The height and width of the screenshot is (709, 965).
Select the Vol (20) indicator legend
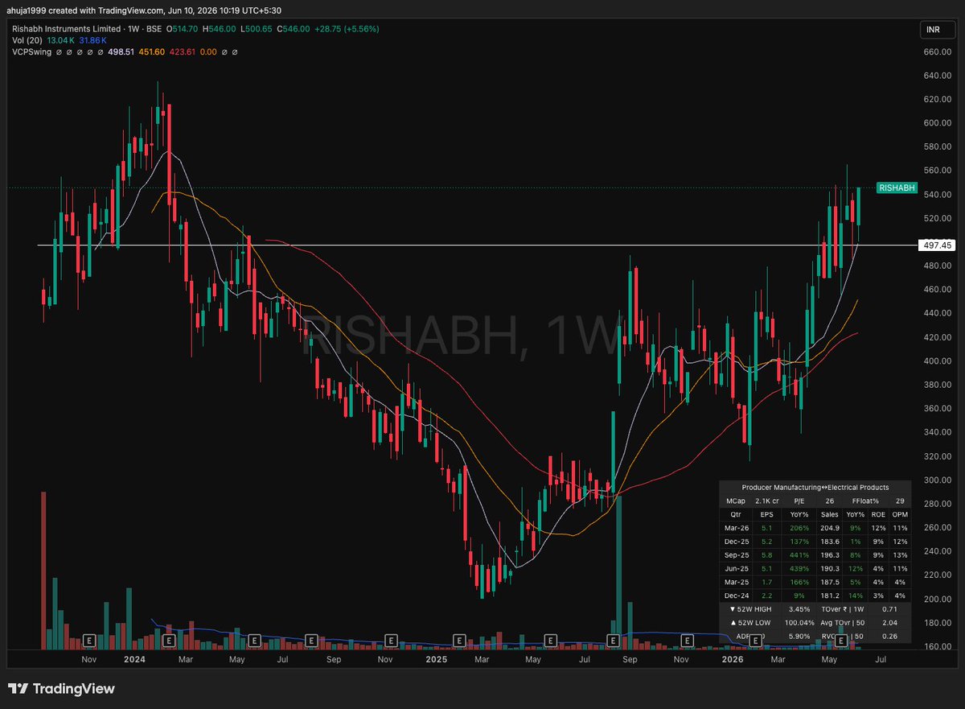tap(28, 39)
